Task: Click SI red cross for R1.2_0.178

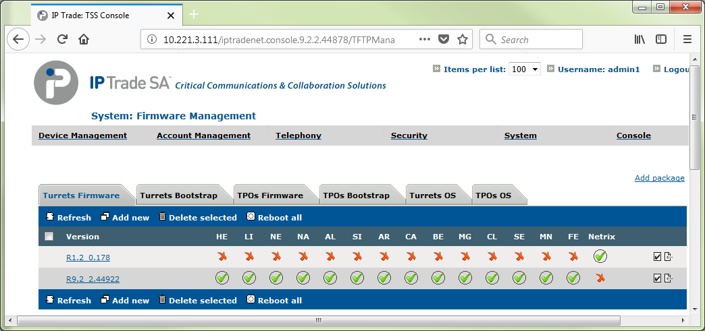Action: [x=357, y=256]
